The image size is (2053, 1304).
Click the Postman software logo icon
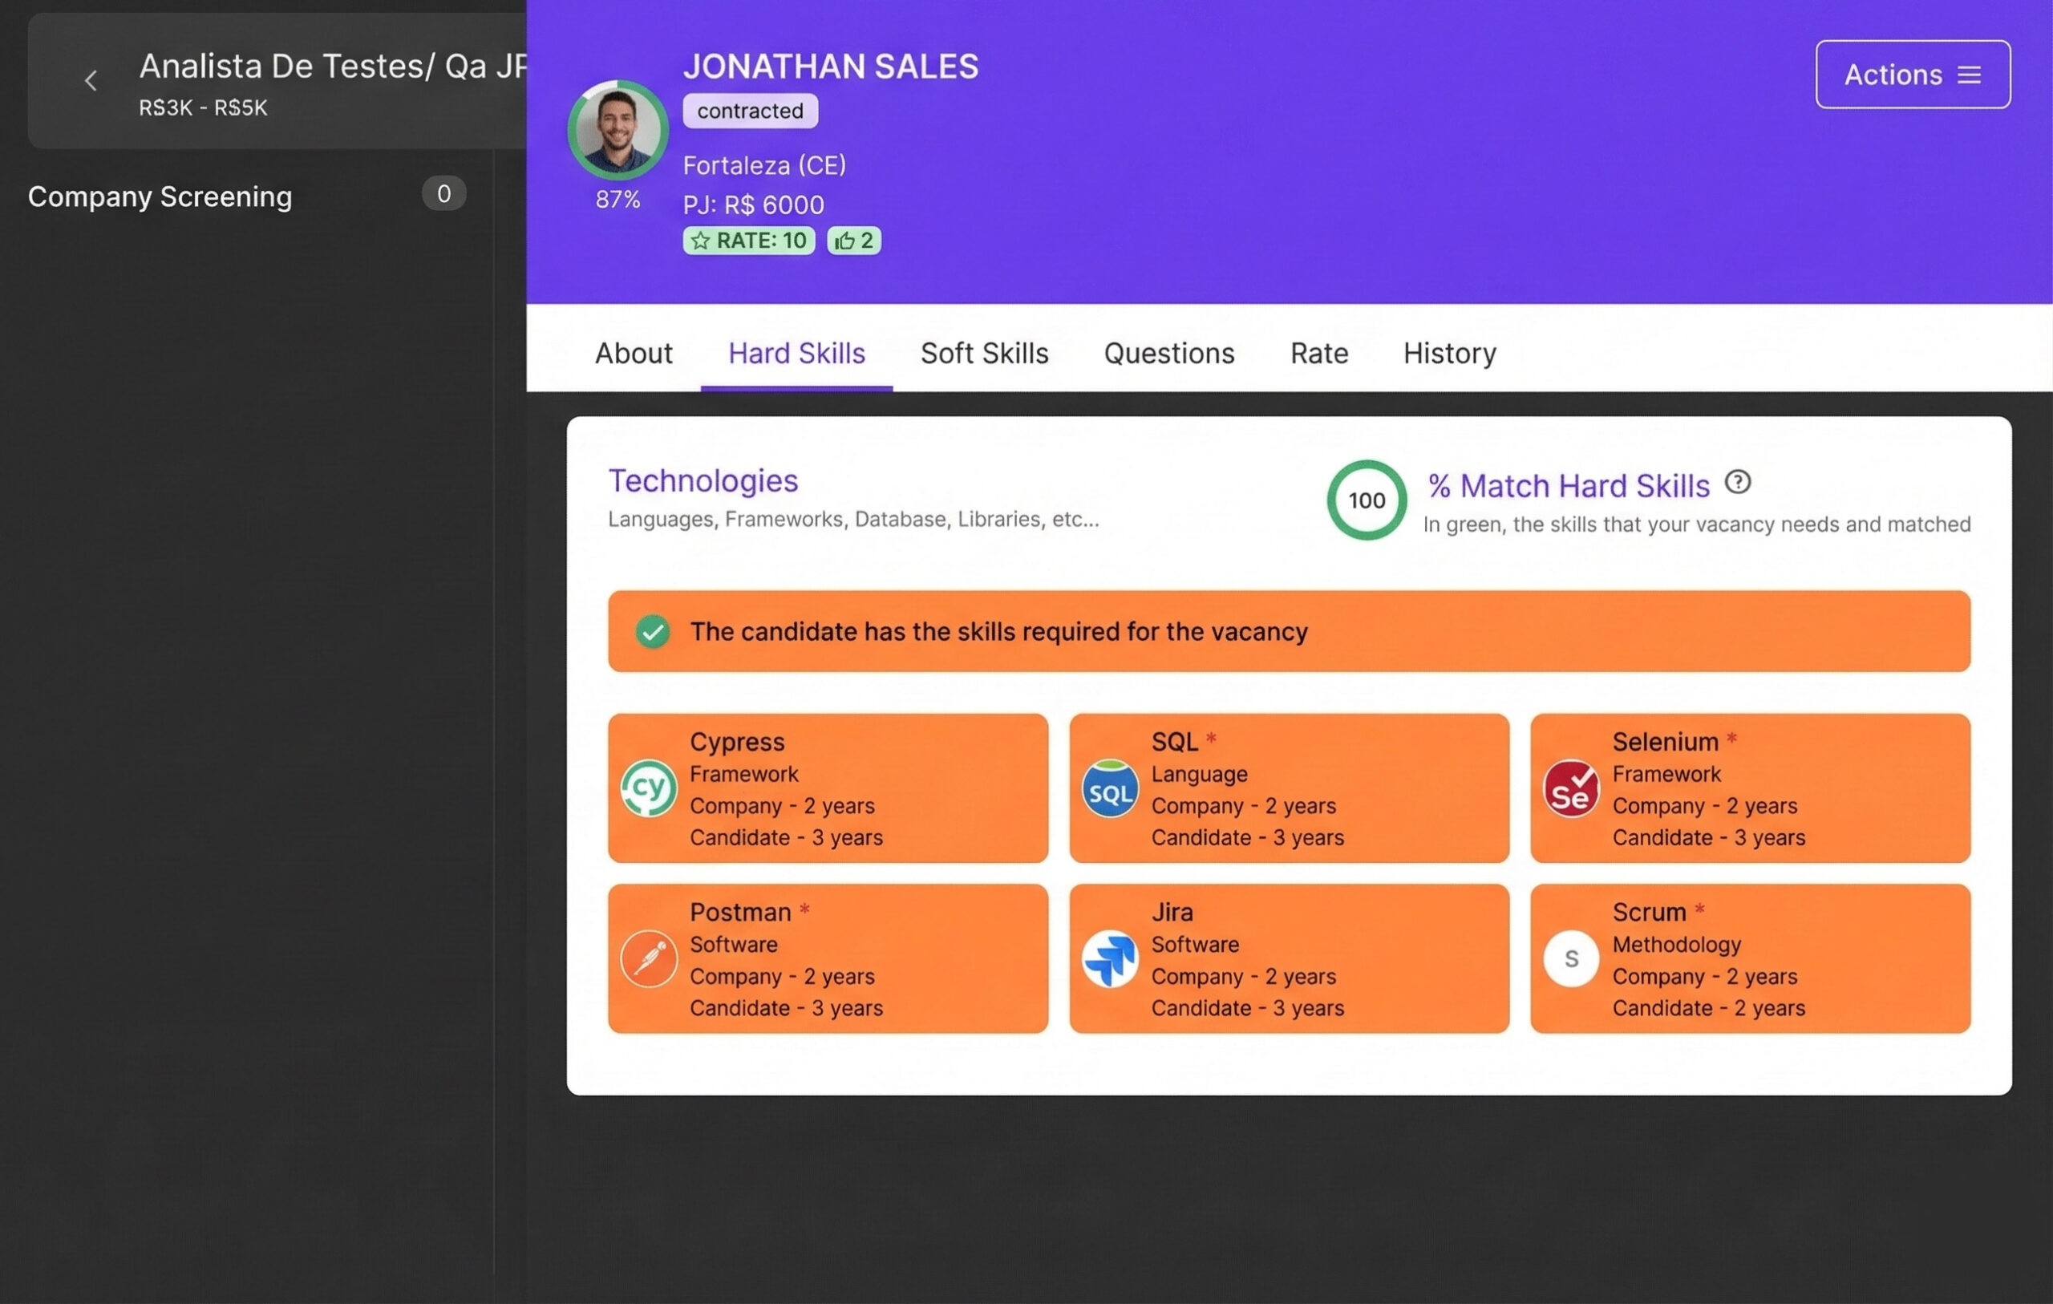[x=648, y=958]
